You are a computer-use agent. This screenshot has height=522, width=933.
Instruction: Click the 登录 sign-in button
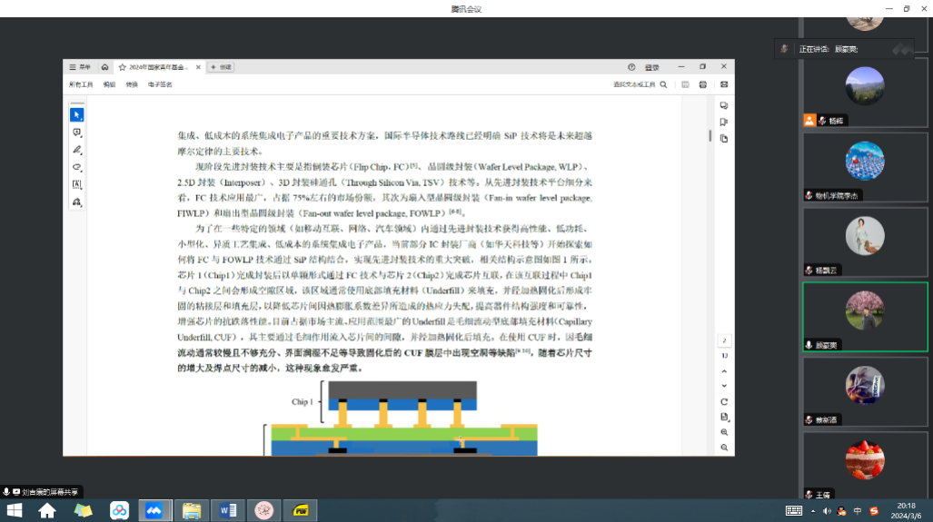point(651,67)
